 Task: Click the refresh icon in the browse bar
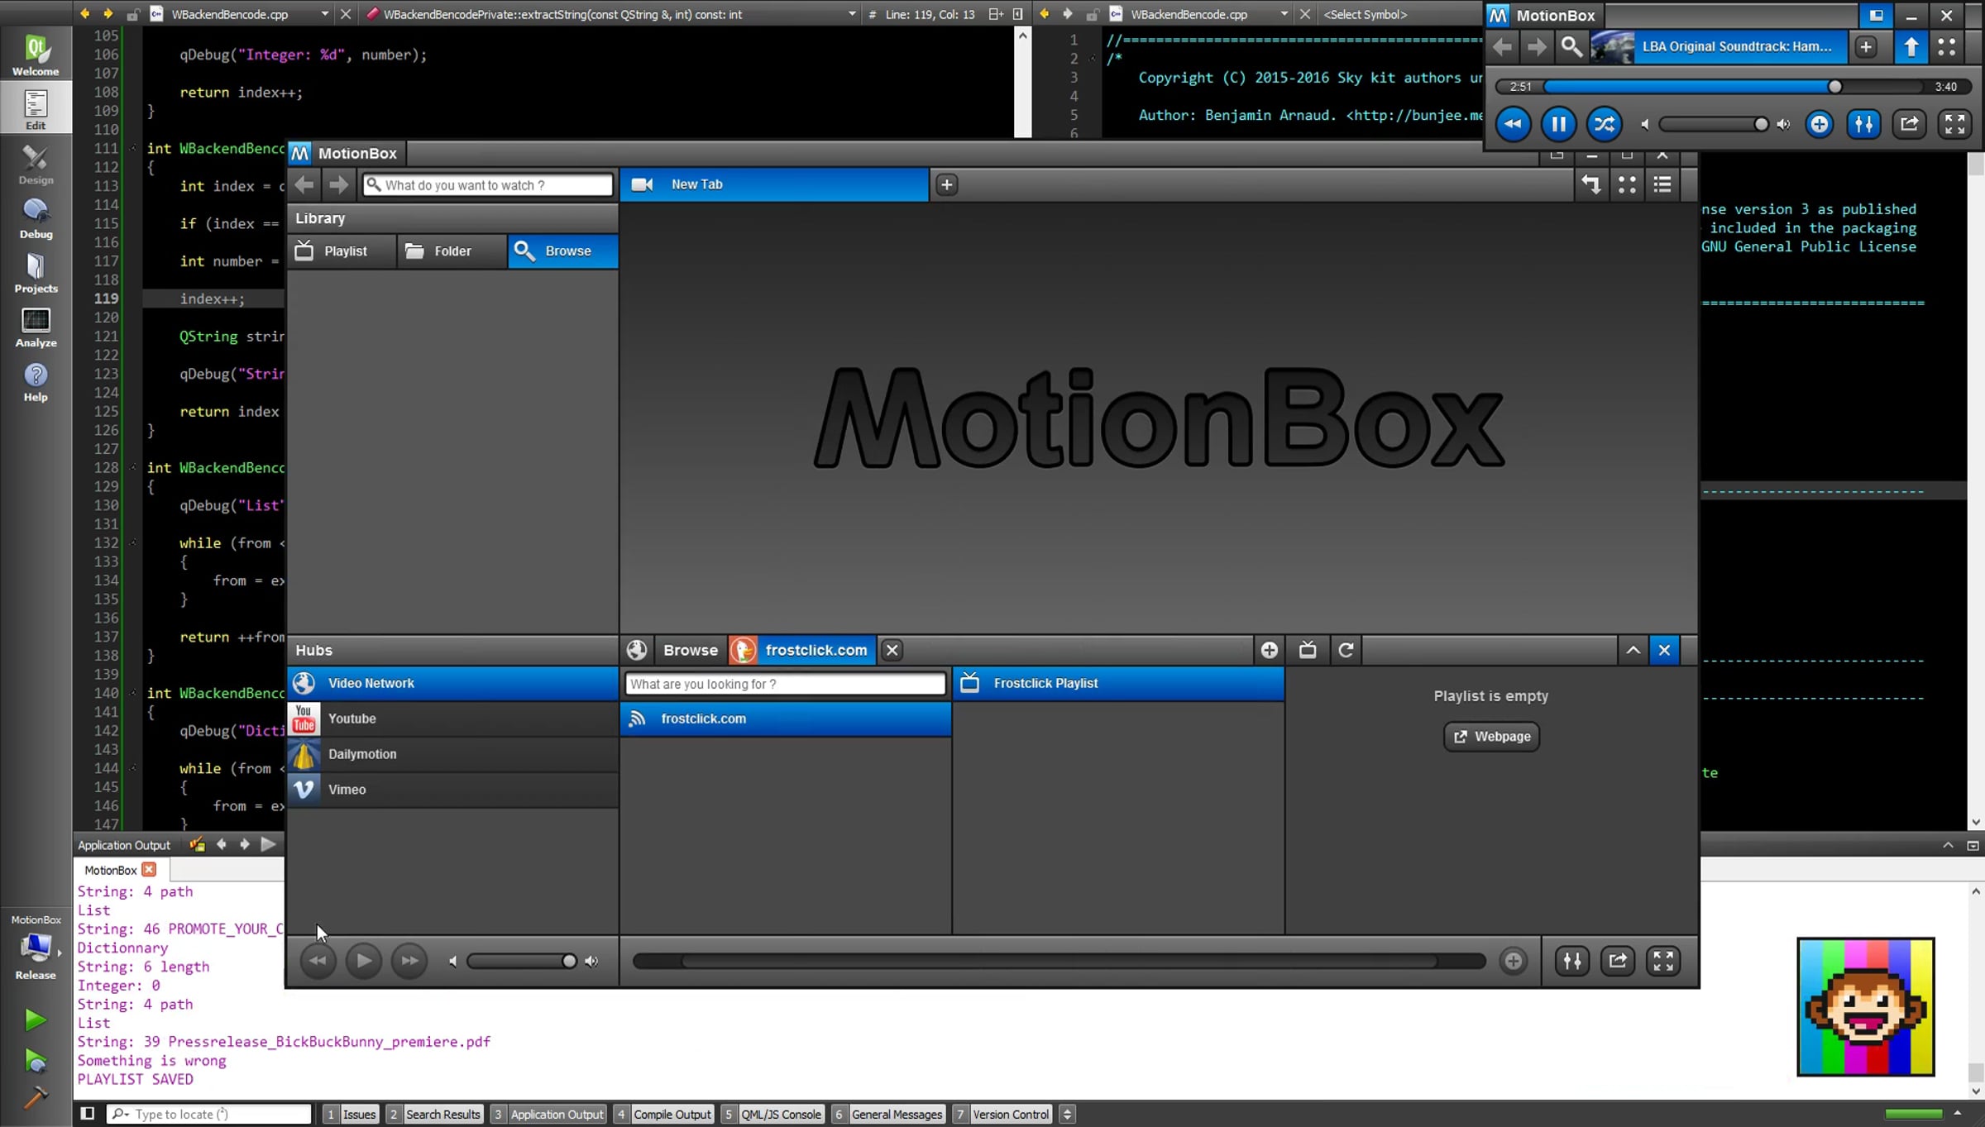pos(1346,650)
